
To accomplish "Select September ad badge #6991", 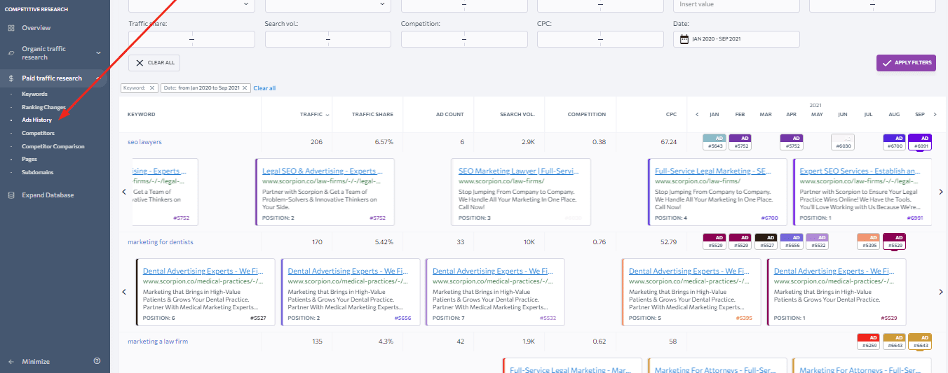I will point(919,142).
